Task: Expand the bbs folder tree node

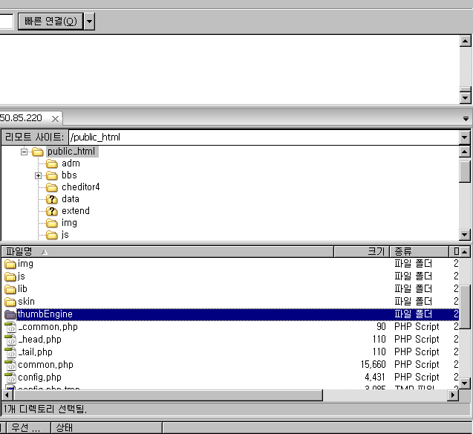Action: click(38, 175)
